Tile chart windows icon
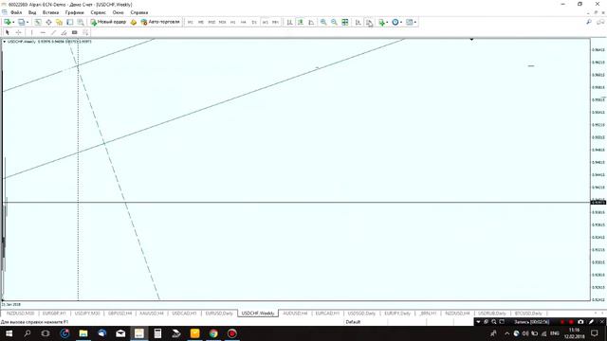607x341 pixels. [x=345, y=23]
